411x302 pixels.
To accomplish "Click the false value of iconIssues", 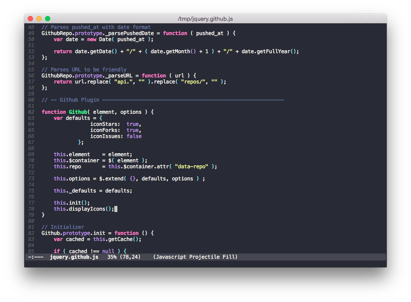I will click(x=134, y=136).
